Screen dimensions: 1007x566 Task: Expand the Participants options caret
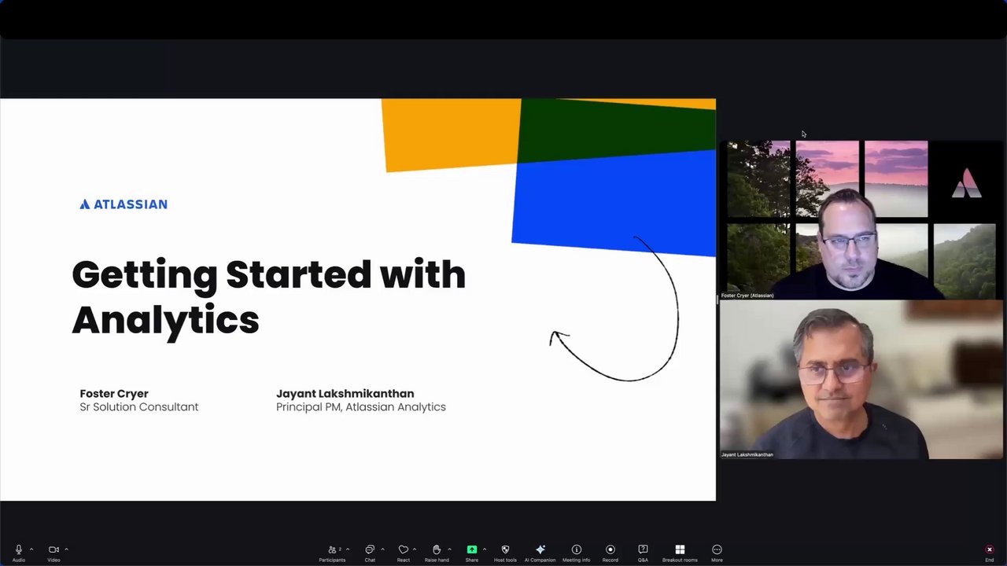click(348, 549)
